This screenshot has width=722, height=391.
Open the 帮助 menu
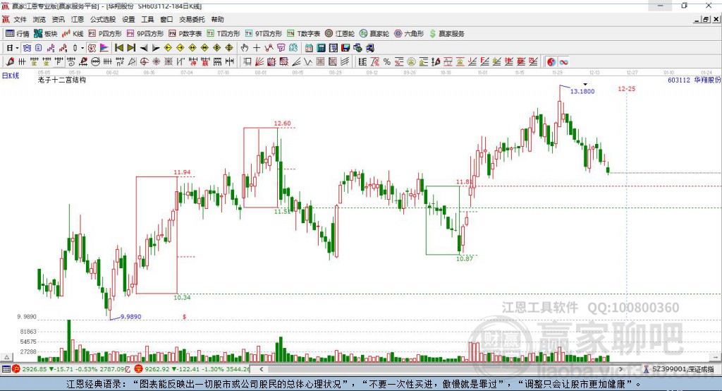(217, 19)
